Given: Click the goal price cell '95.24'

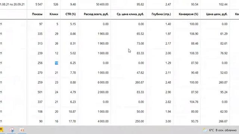Looking at the screenshot, I should pos(224,92).
